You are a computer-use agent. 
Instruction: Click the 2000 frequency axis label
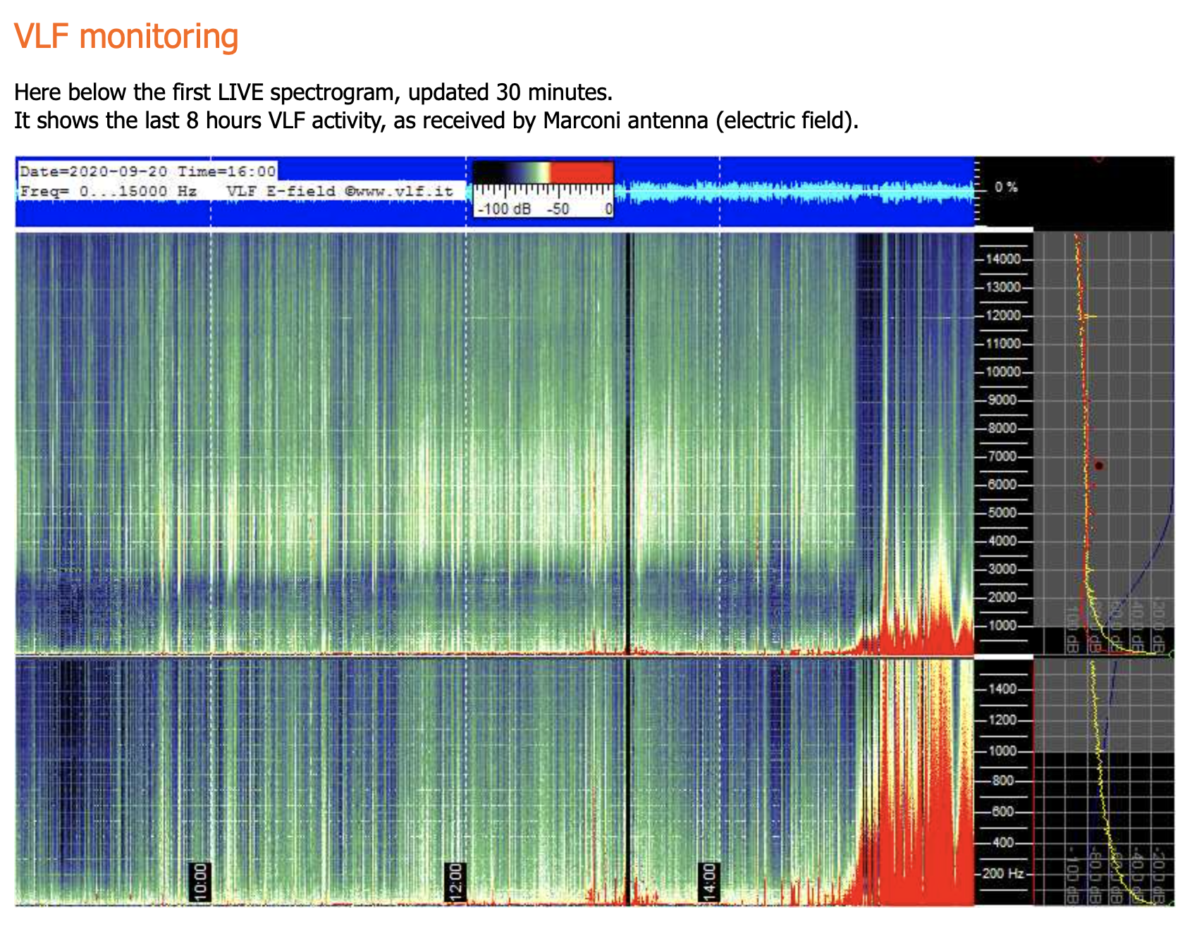[1002, 598]
